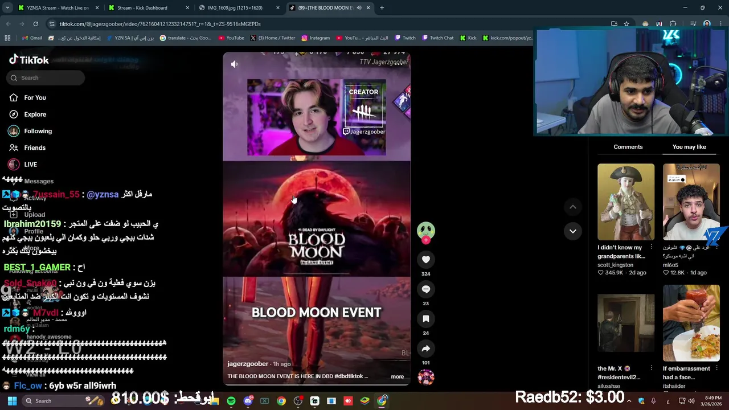Open Kick bookmark
Screen dimensions: 729x410
coord(468,38)
